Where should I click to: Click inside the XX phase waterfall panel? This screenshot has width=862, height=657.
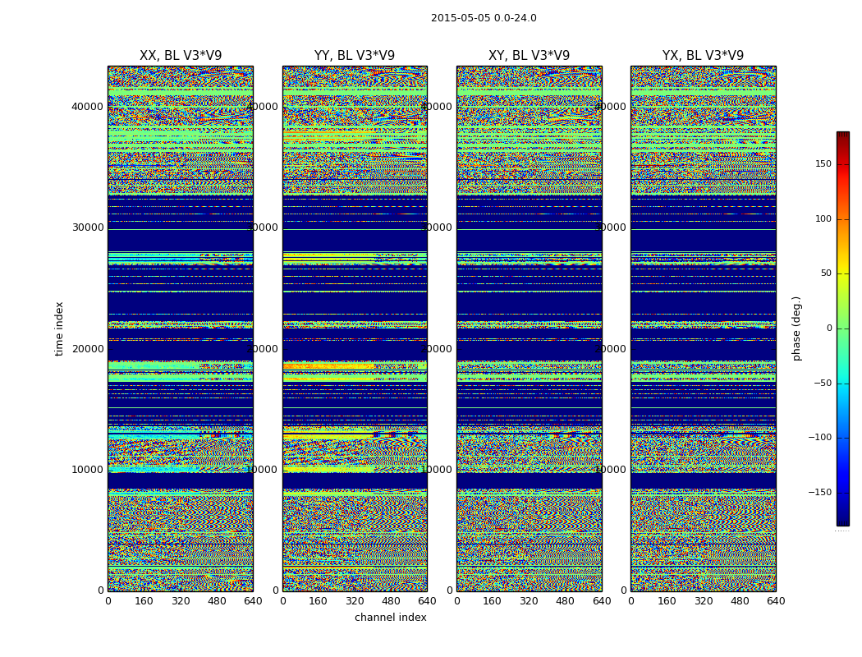(x=181, y=328)
